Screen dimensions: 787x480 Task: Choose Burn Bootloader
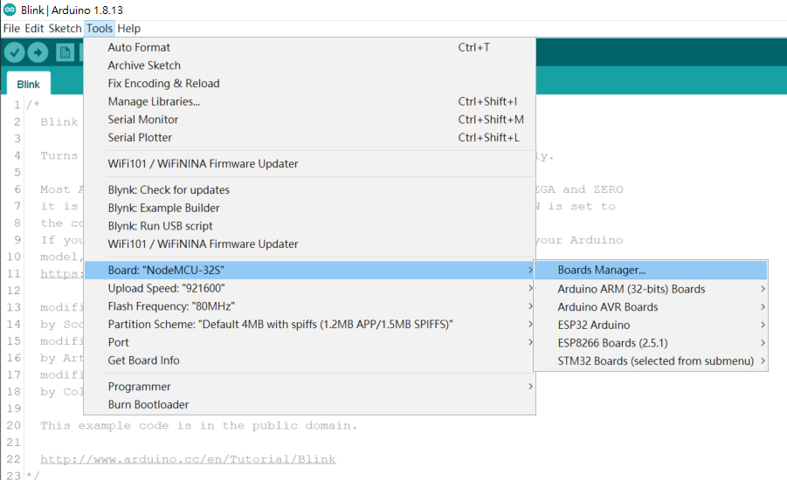coord(310,404)
